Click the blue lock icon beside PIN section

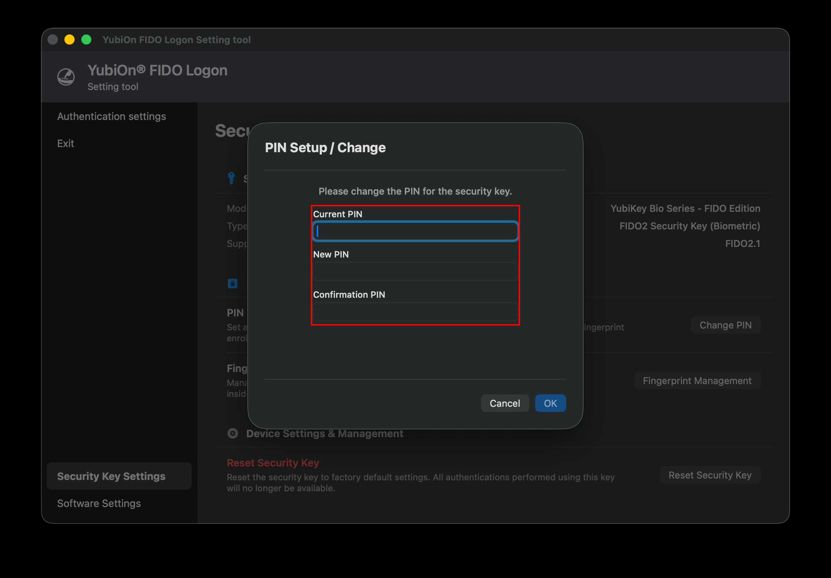coord(233,283)
